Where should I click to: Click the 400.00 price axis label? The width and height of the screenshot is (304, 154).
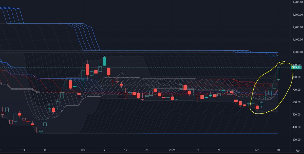click(x=296, y=127)
